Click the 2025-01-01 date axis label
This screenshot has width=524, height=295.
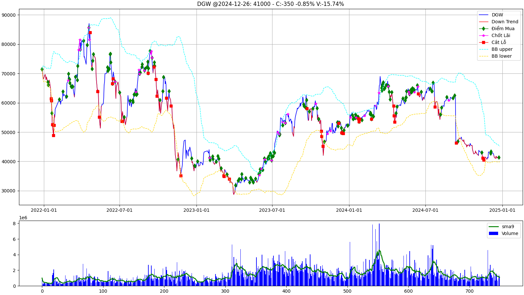(502, 210)
